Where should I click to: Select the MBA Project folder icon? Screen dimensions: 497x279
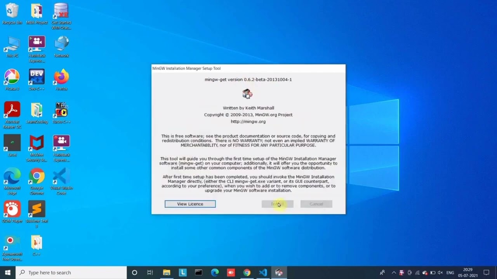pos(36,14)
